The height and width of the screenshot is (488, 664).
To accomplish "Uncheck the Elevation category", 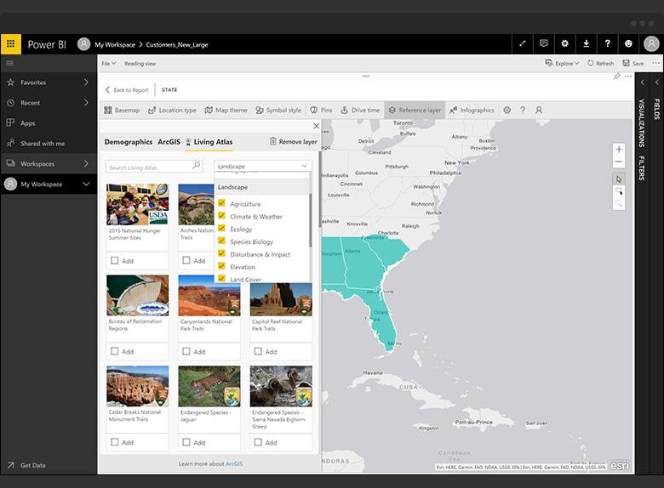I will point(221,266).
